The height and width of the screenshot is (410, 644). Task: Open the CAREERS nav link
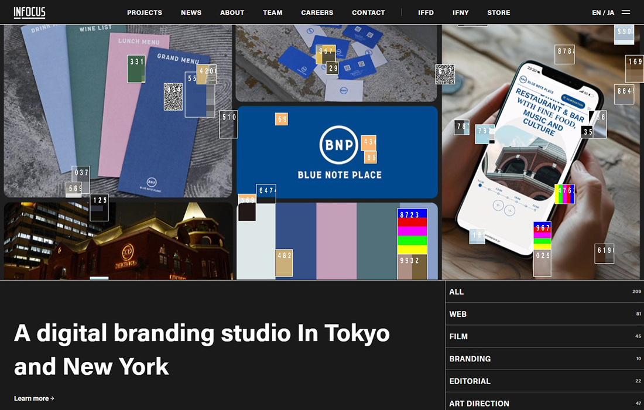click(x=317, y=12)
